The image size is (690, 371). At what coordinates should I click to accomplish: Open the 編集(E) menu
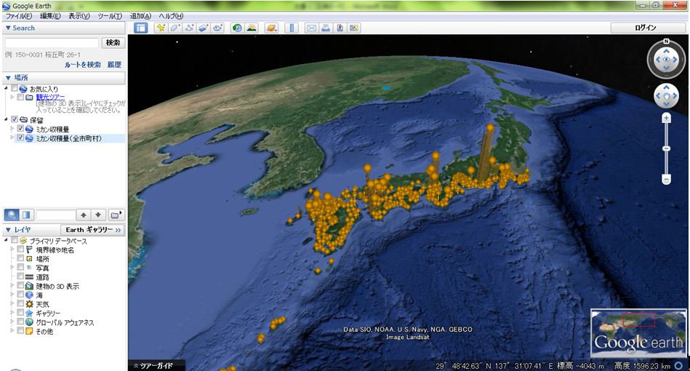pyautogui.click(x=50, y=16)
